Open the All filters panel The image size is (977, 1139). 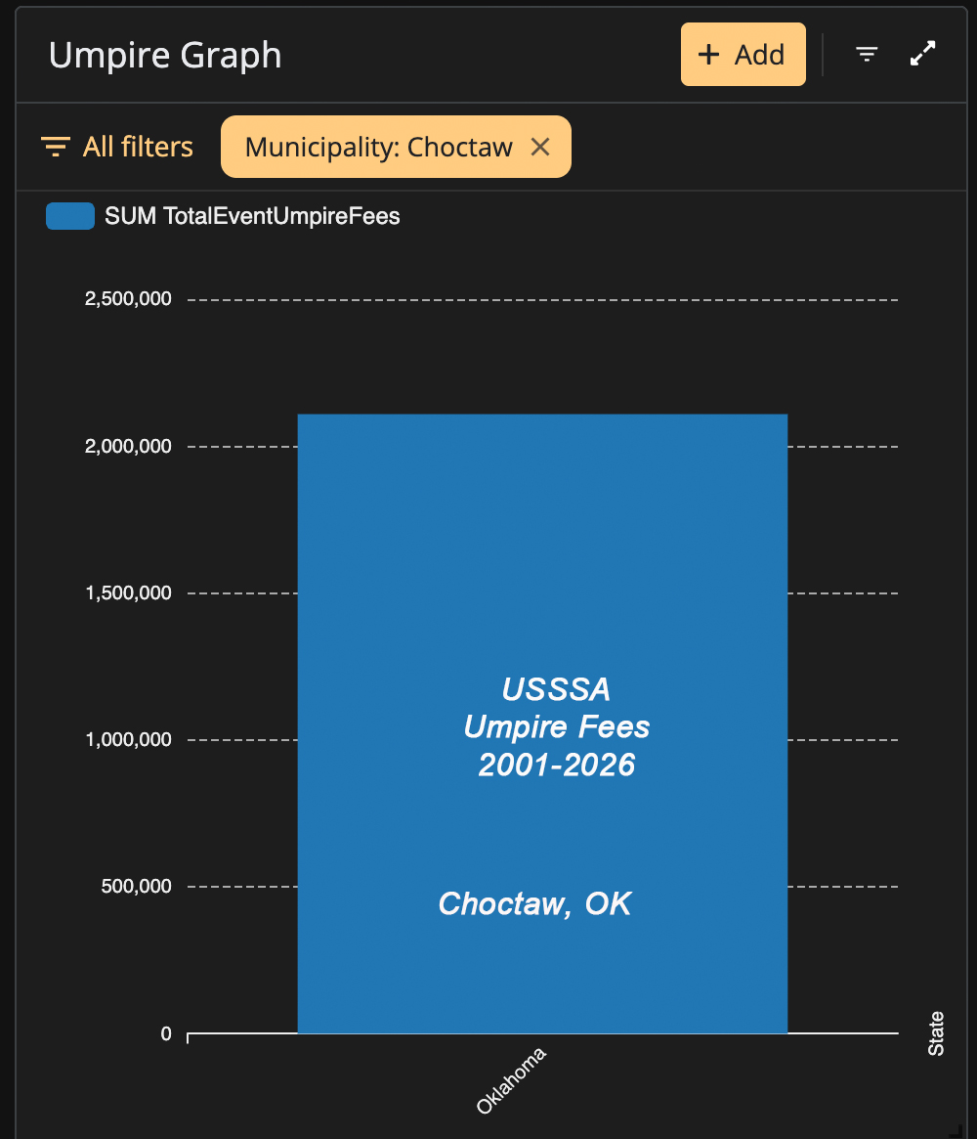pos(117,147)
